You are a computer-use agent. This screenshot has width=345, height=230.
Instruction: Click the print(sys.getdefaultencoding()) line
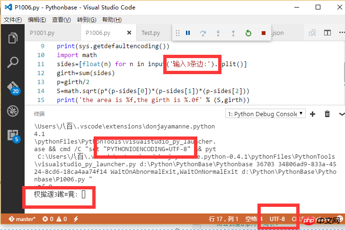(x=113, y=46)
